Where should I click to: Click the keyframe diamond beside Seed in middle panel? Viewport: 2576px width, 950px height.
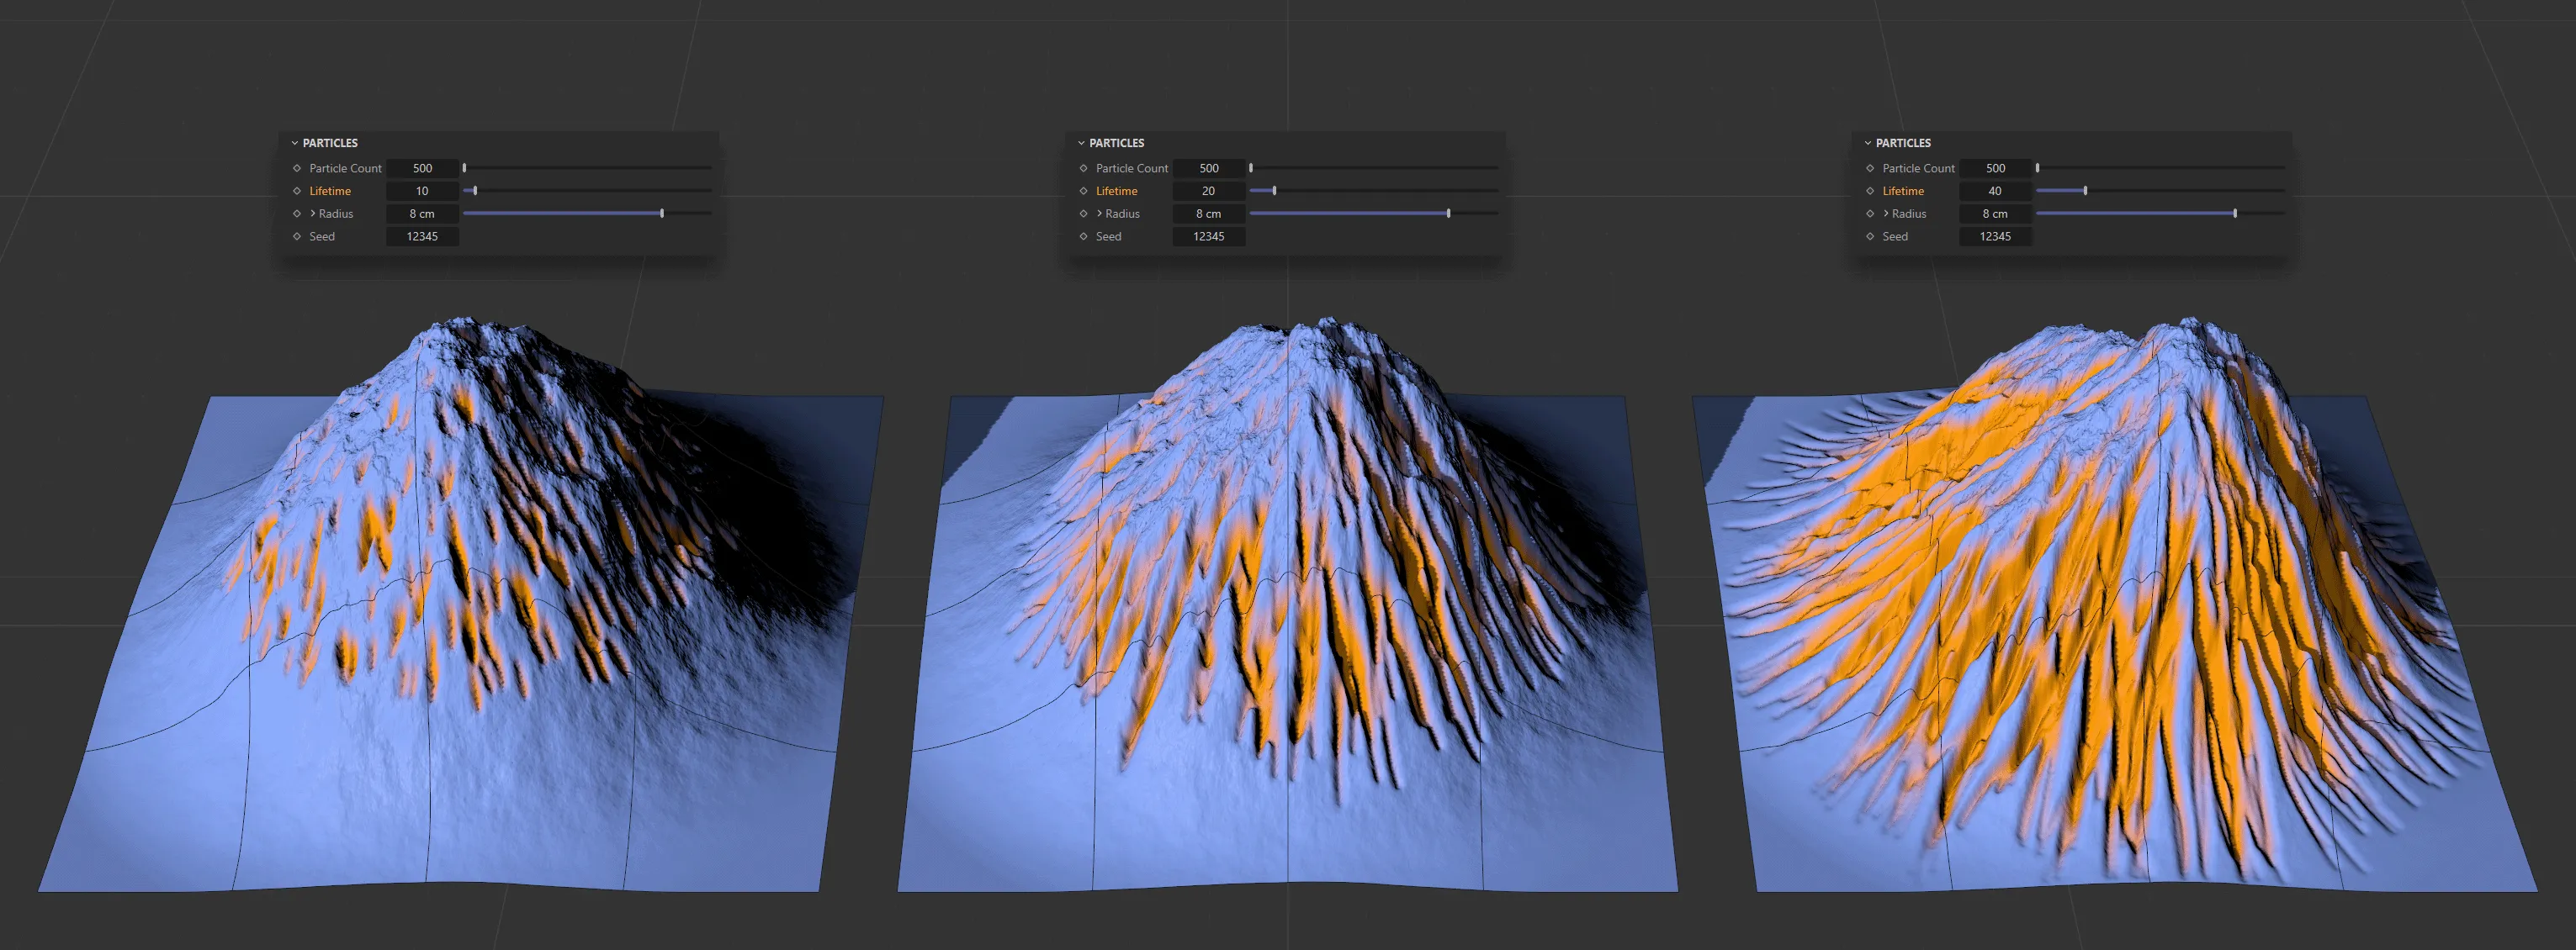click(1084, 235)
